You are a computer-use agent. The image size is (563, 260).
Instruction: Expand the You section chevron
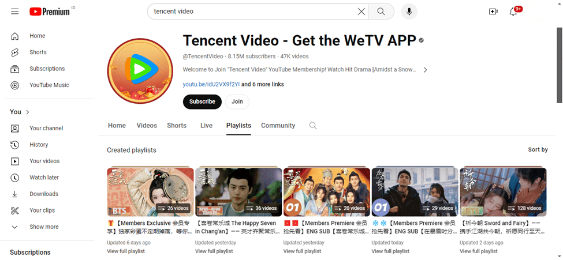[x=28, y=112]
